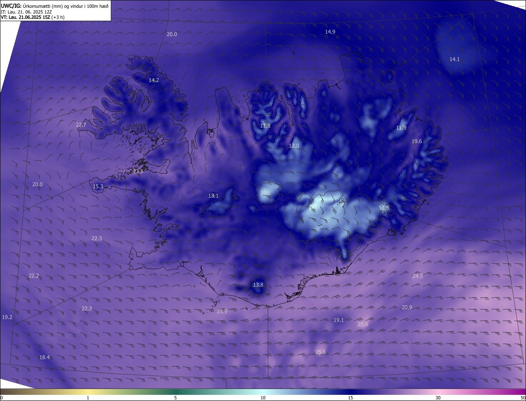
Task: Click the 14.9 value label
Action: coord(330,32)
